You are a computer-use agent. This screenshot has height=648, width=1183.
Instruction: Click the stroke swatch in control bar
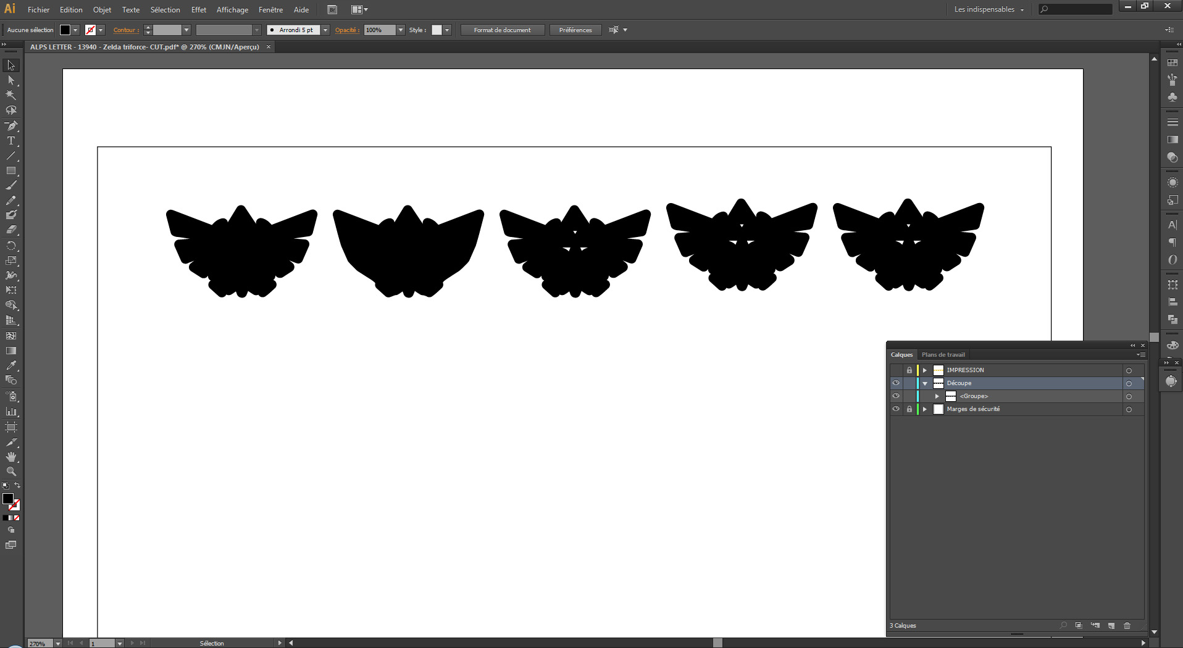point(91,30)
